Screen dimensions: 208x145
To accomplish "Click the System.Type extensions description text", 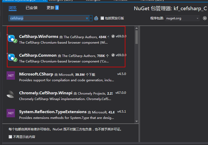I will (67, 118).
